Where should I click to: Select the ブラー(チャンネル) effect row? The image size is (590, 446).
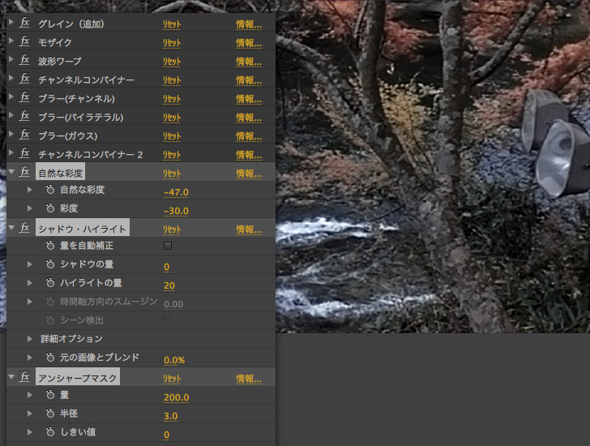tap(76, 98)
